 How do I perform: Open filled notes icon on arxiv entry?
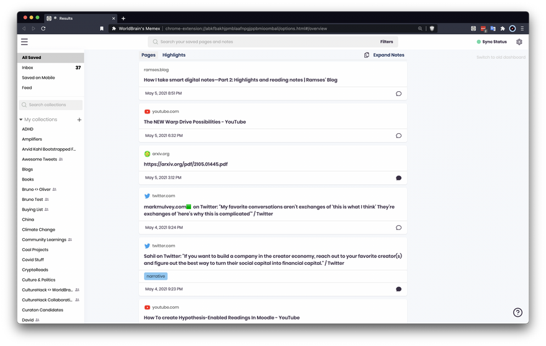[399, 178]
